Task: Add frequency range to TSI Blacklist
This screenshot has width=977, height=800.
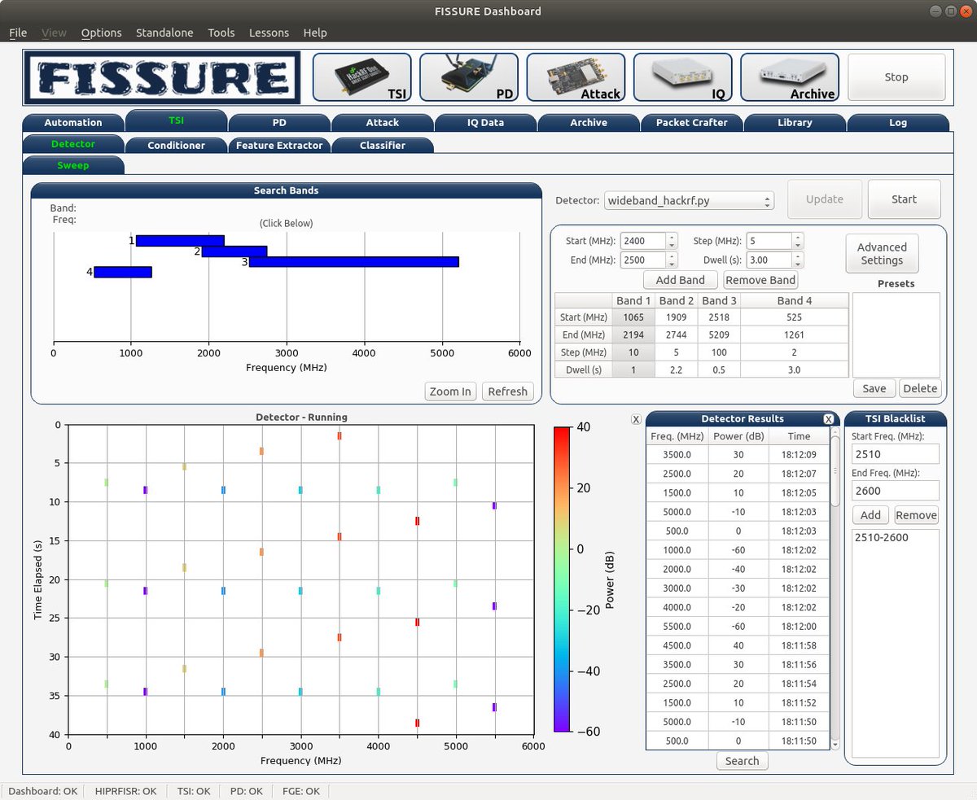Action: pos(870,515)
